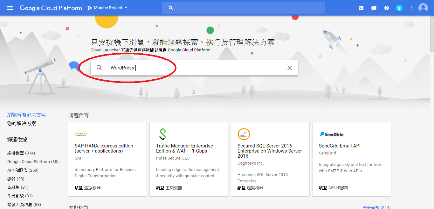Screen dimensions: 434x209
Task: Filter by 資料集 (81)
Action: [18, 187]
